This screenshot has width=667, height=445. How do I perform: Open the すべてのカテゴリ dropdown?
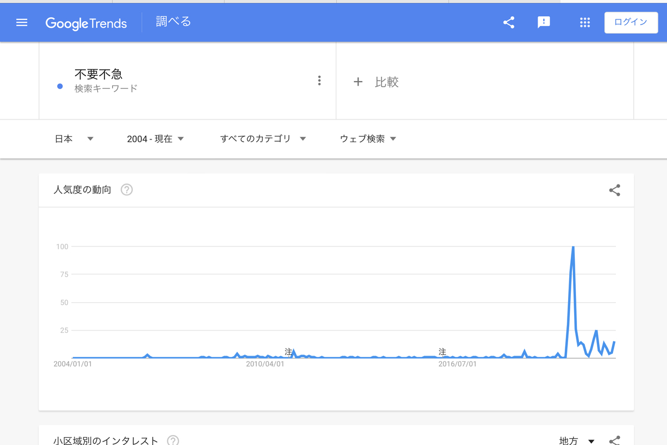click(x=264, y=138)
